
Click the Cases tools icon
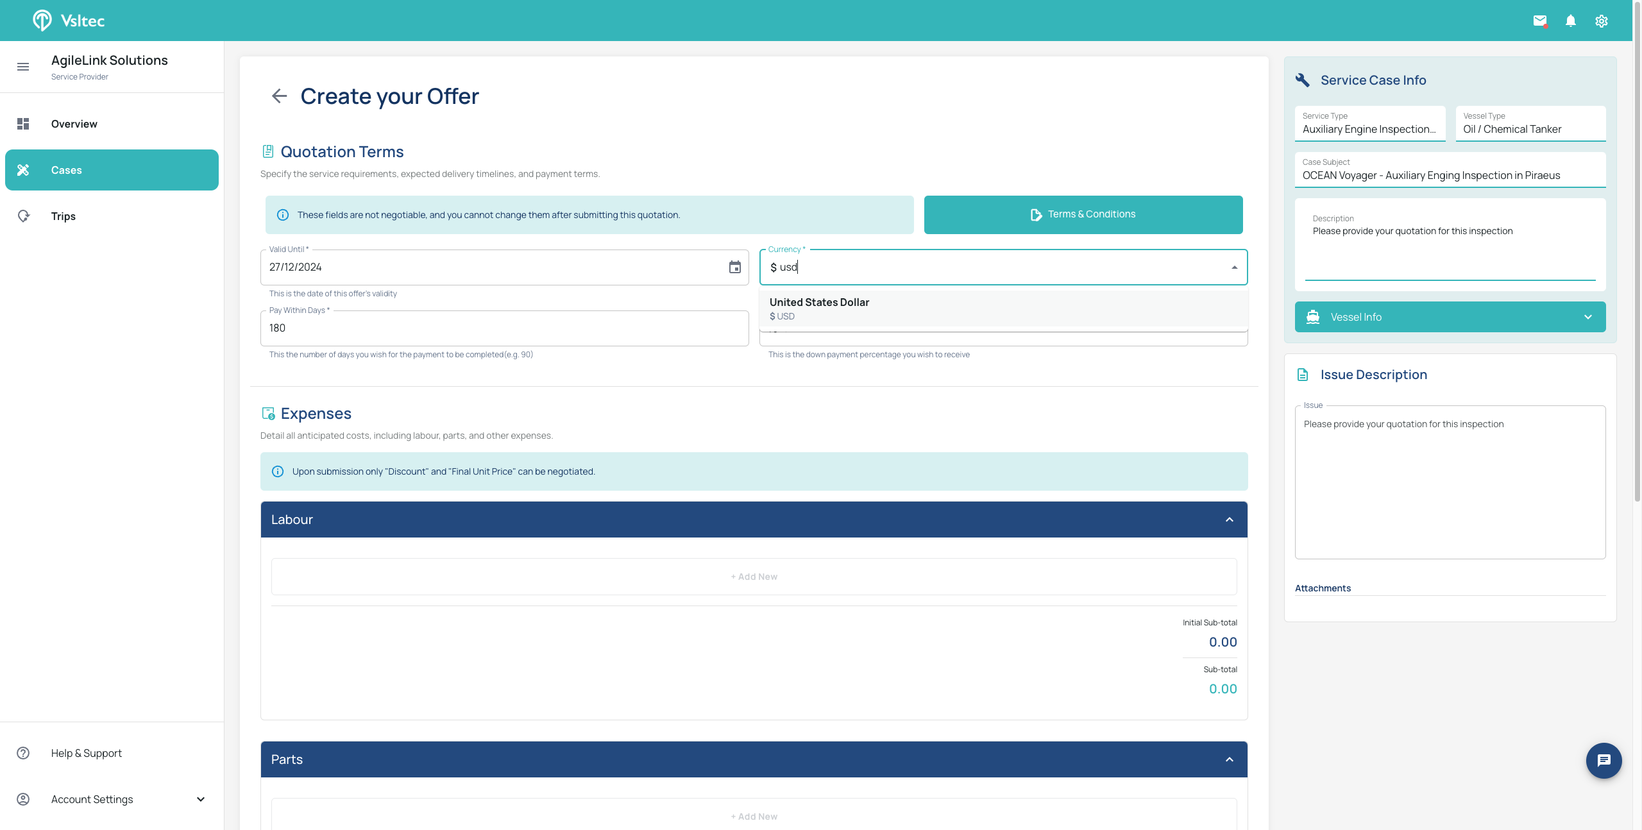click(23, 170)
